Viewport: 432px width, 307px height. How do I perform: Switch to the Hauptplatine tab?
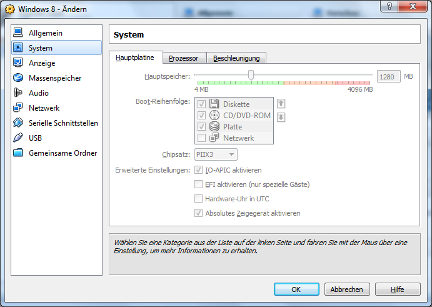(135, 58)
